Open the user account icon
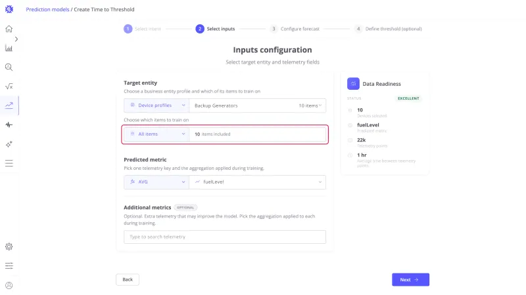 9,285
